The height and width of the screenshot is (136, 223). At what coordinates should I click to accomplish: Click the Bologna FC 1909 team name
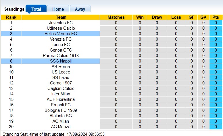coord(61,110)
